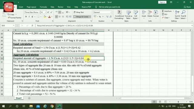The height and width of the screenshot is (109, 194).
Task: Expand the Merge & Center options arrow
Action: point(90,17)
